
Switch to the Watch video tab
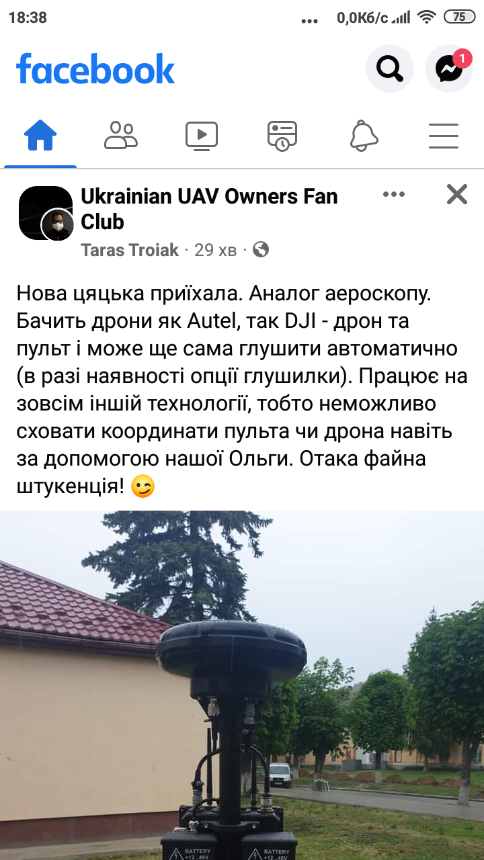click(202, 136)
